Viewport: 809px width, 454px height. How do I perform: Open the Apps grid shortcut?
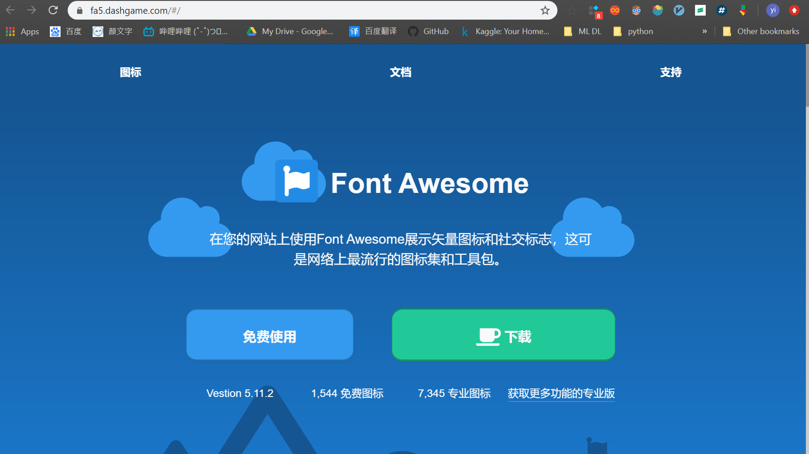[22, 31]
